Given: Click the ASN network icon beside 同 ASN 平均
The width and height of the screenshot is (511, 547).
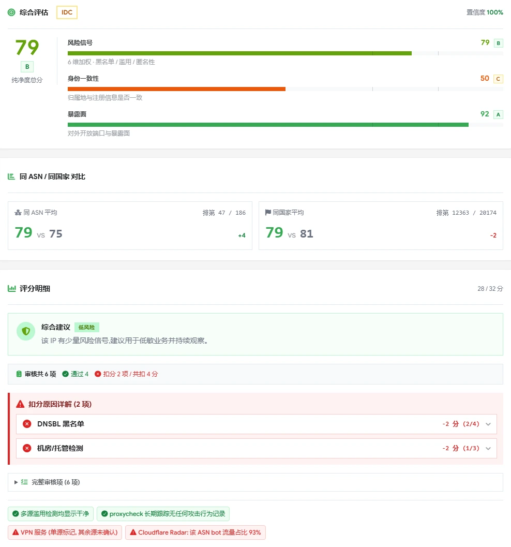Looking at the screenshot, I should click(18, 213).
